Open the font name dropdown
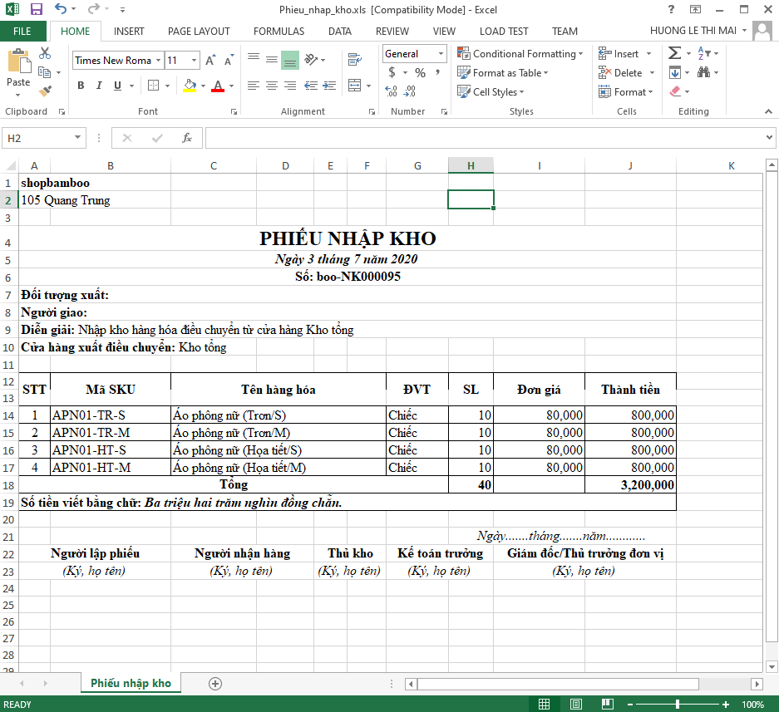The height and width of the screenshot is (712, 779). pyautogui.click(x=159, y=61)
